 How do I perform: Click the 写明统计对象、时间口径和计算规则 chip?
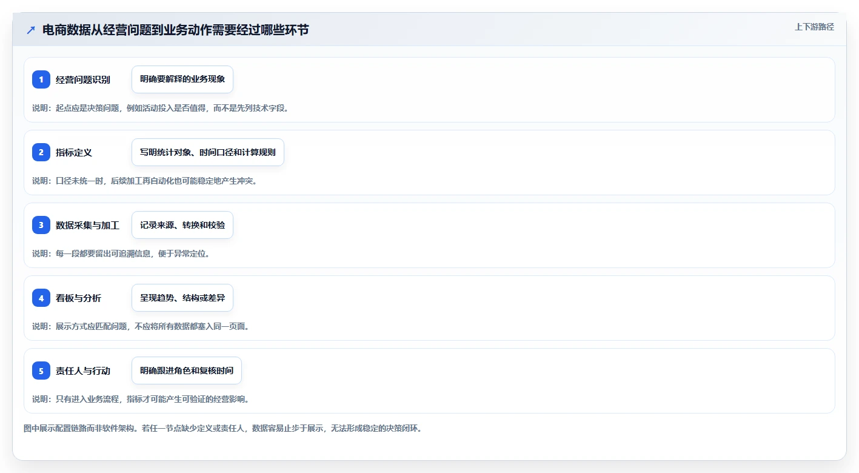point(208,152)
